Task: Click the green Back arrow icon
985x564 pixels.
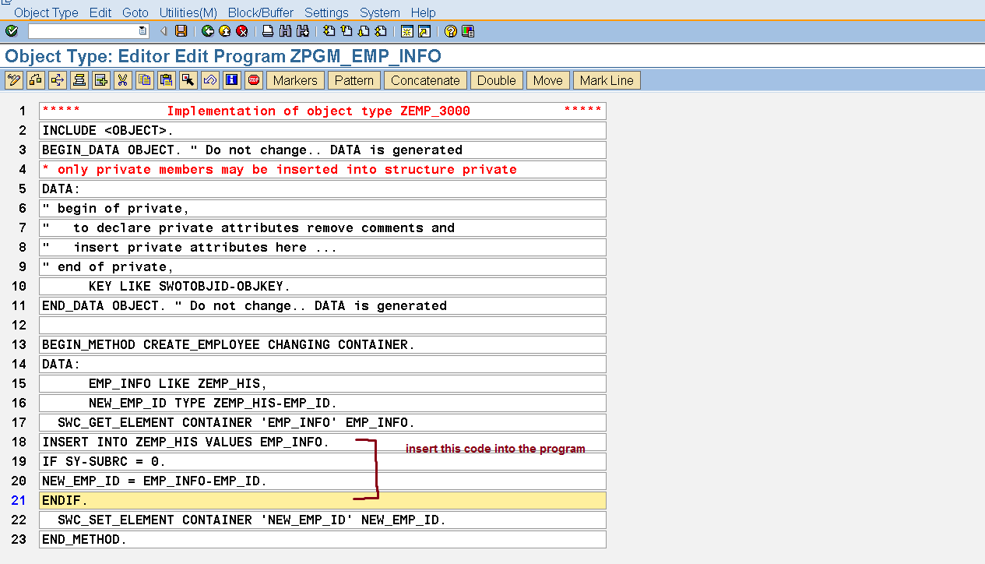Action: (207, 31)
